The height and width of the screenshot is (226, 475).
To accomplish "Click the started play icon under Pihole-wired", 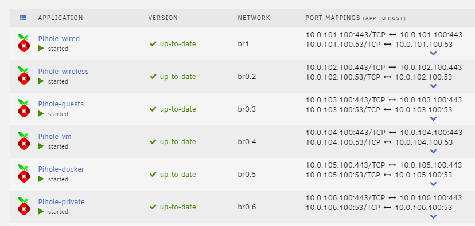I will point(41,48).
